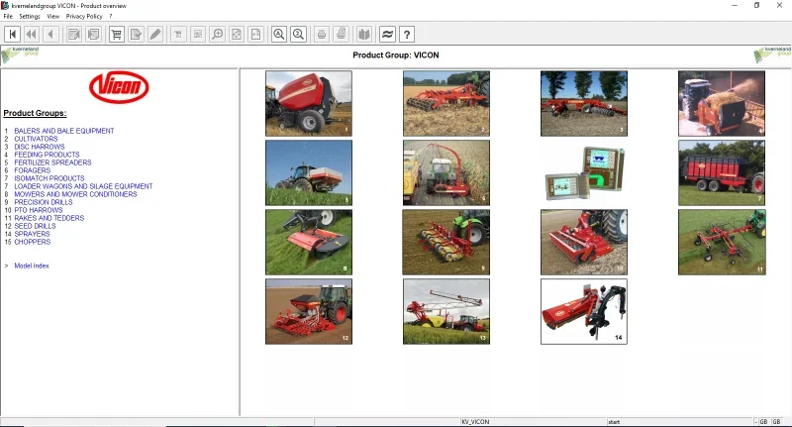Select the red loader wagon thumbnail
This screenshot has height=427, width=792.
click(722, 172)
